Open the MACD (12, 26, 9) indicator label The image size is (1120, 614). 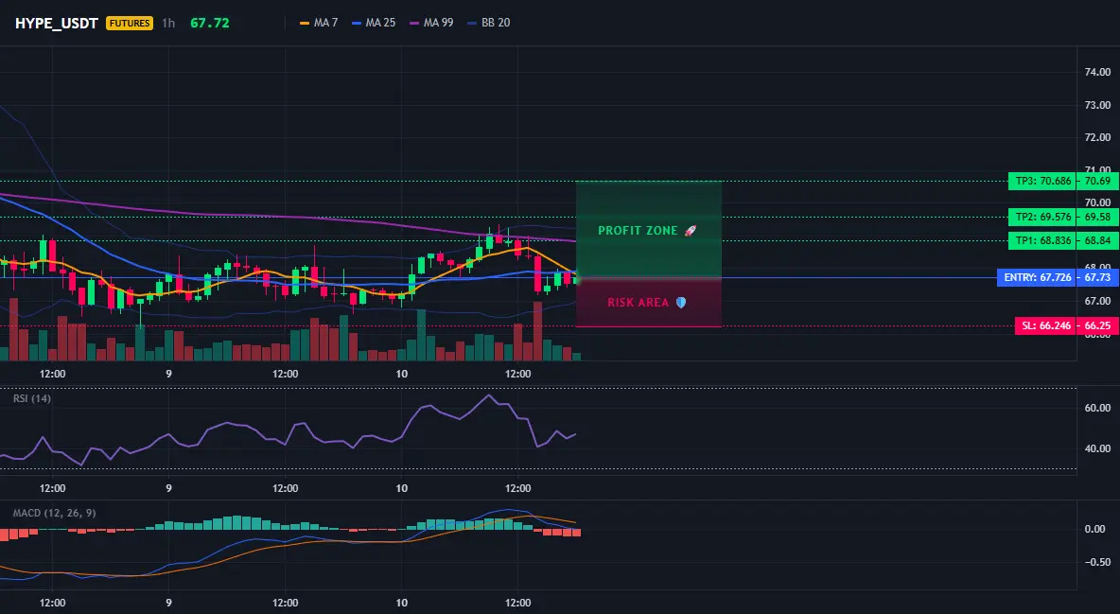pyautogui.click(x=54, y=513)
